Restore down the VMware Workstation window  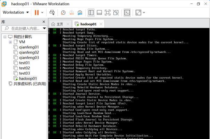[199, 4]
